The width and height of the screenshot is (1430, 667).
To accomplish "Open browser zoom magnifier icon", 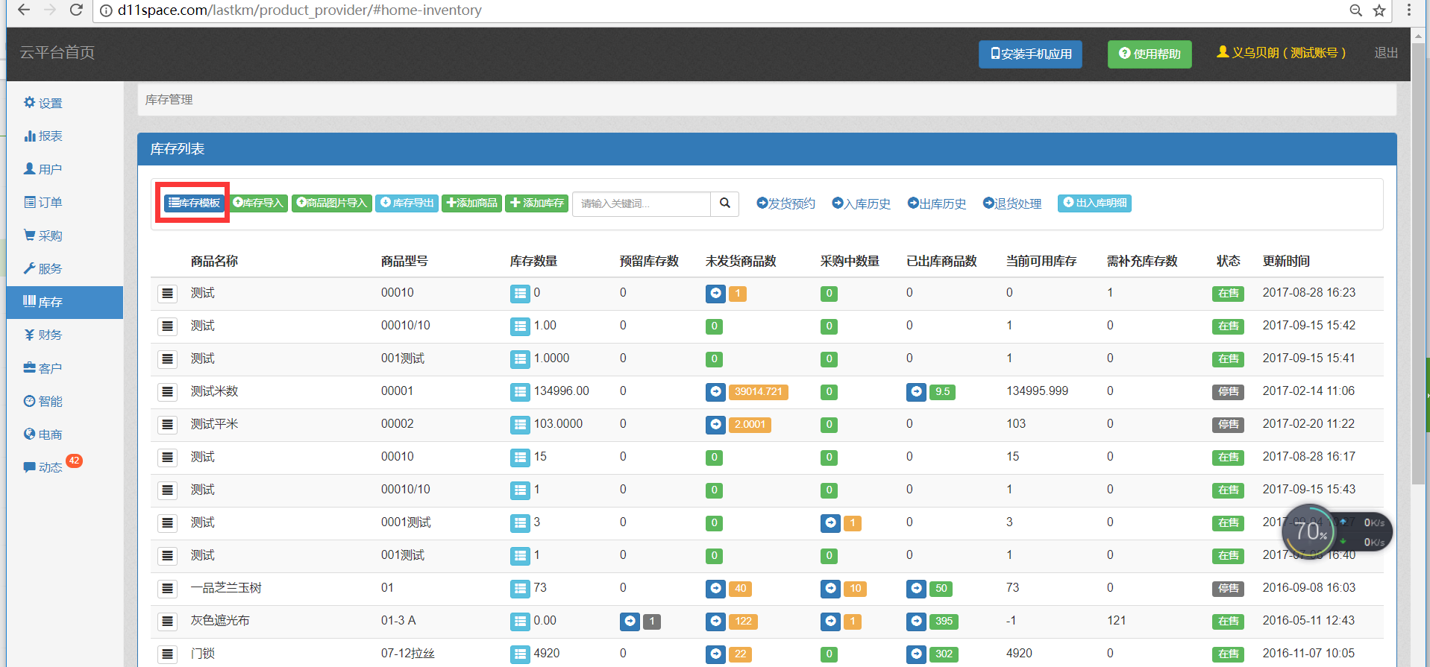I will coord(1356,10).
